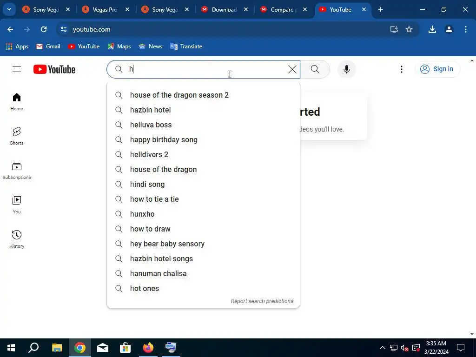This screenshot has width=476, height=357.
Task: Open History in sidebar
Action: pos(17,239)
